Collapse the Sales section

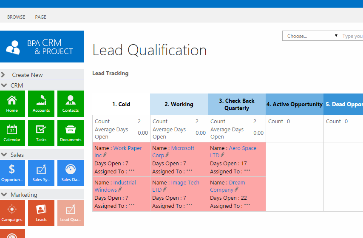point(42,155)
